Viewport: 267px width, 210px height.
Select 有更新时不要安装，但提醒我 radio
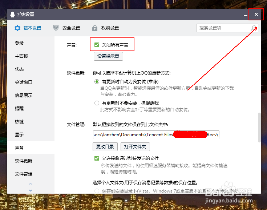point(97,103)
